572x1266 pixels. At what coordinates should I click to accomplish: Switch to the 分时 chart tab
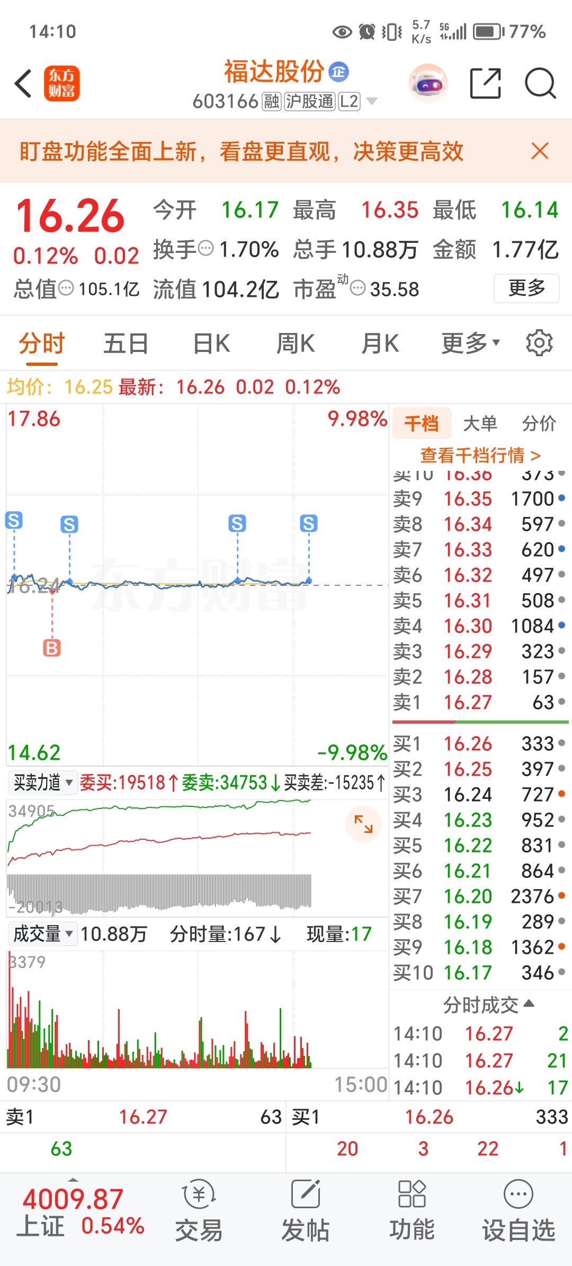click(x=42, y=344)
